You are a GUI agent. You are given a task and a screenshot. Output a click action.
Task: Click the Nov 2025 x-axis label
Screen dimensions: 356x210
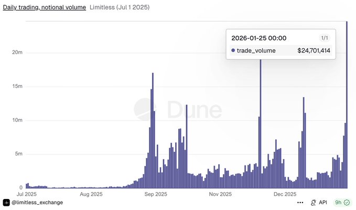[x=220, y=194]
